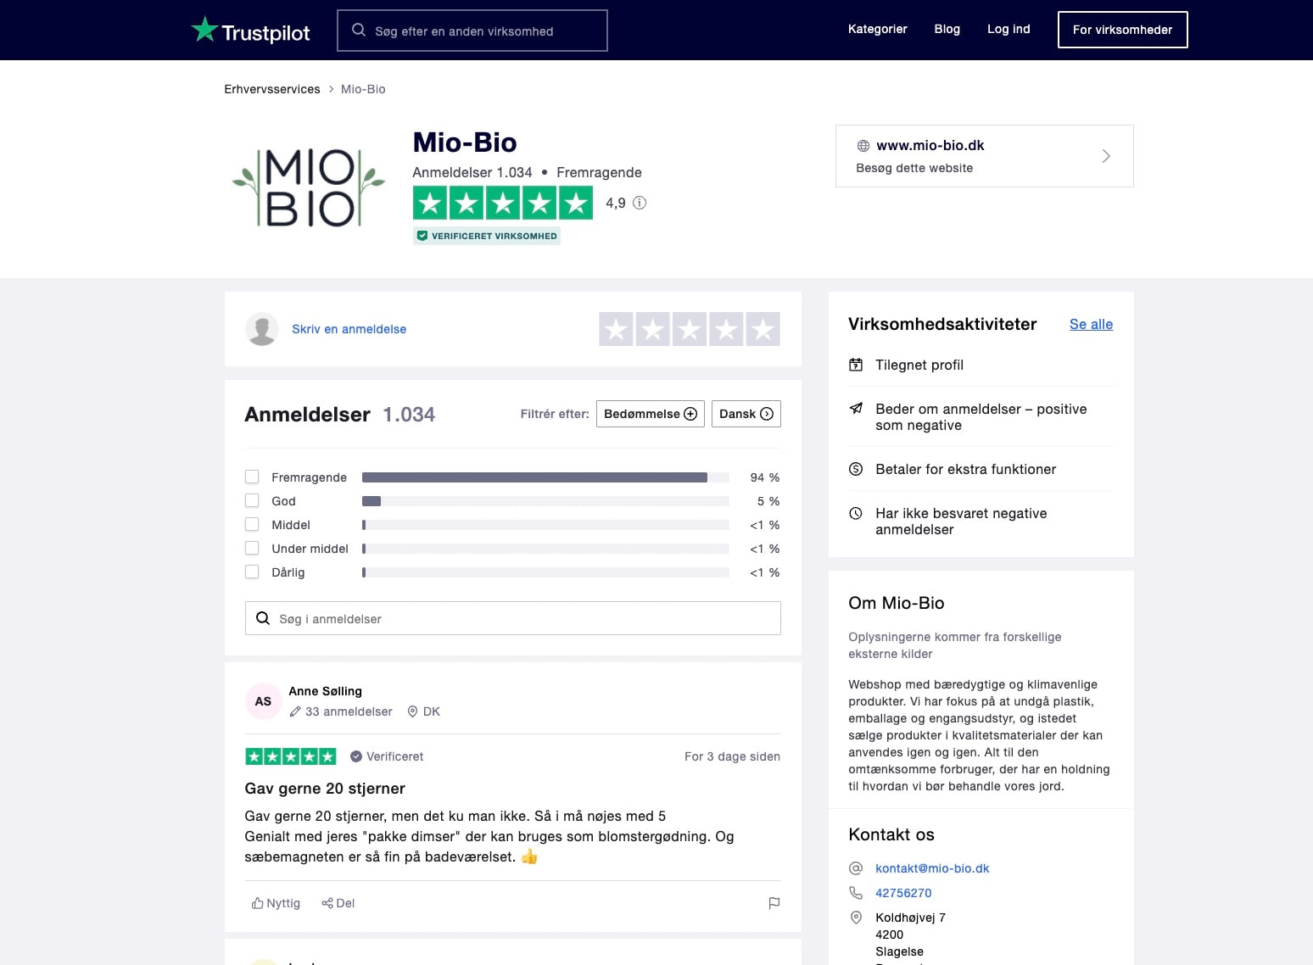
Task: Expand the Dansk language dropdown
Action: [x=746, y=414]
